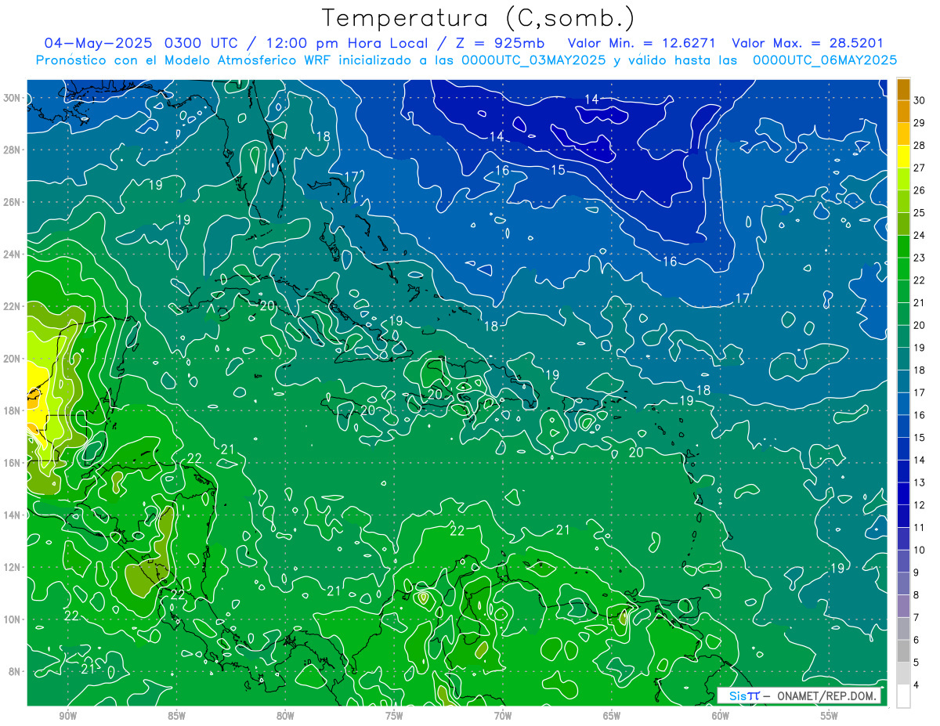The width and height of the screenshot is (940, 726).
Task: Click the contour label 15 on the map
Action: (558, 170)
